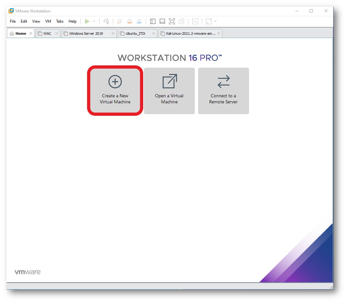Click the green Power On play icon

pyautogui.click(x=87, y=21)
